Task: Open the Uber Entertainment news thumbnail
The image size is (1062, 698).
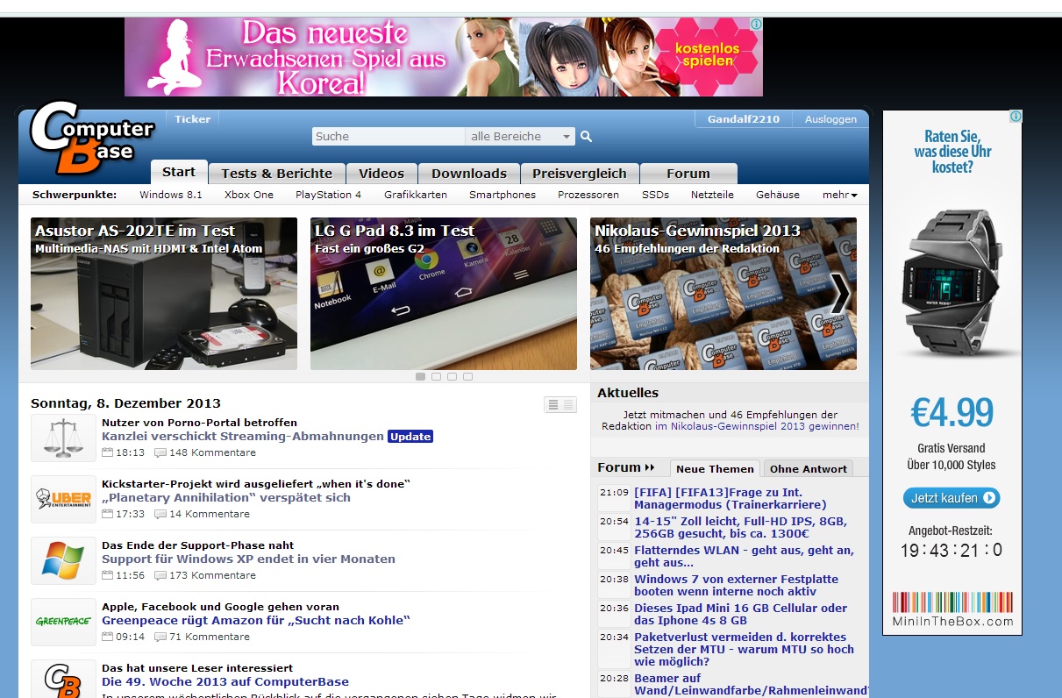Action: 63,499
